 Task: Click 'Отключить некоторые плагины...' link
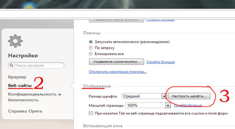(x=118, y=71)
